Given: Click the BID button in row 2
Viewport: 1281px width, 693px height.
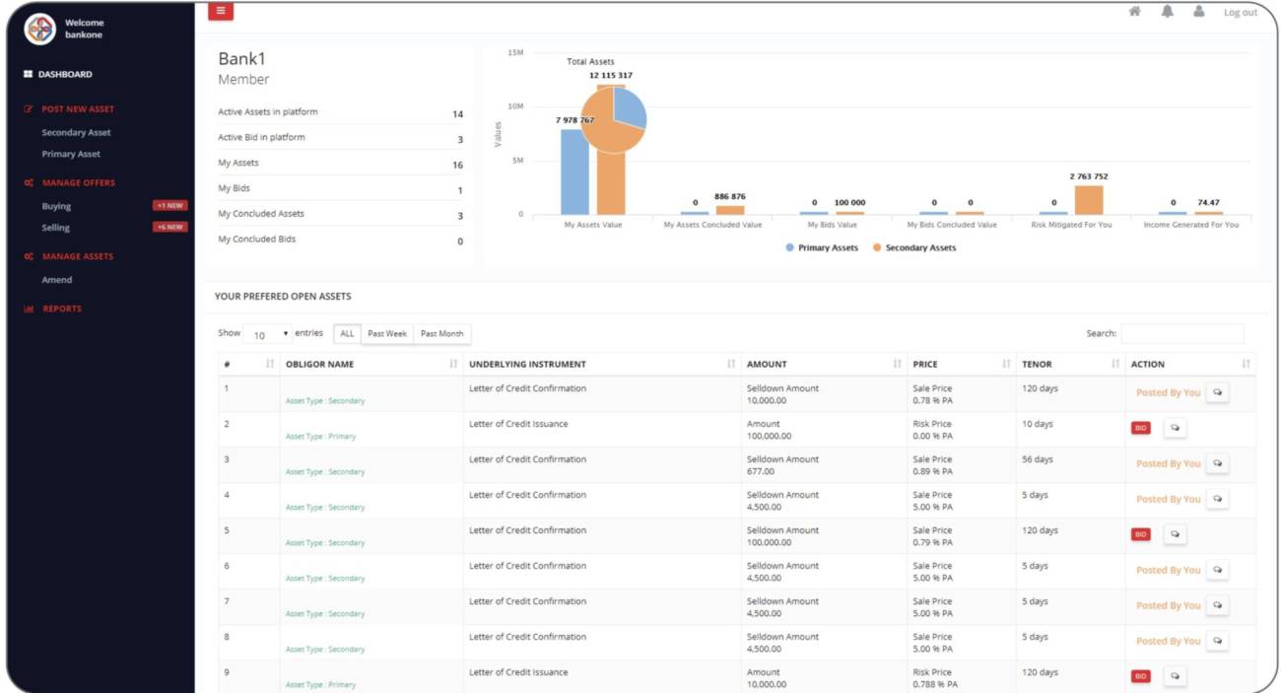Looking at the screenshot, I should point(1141,428).
